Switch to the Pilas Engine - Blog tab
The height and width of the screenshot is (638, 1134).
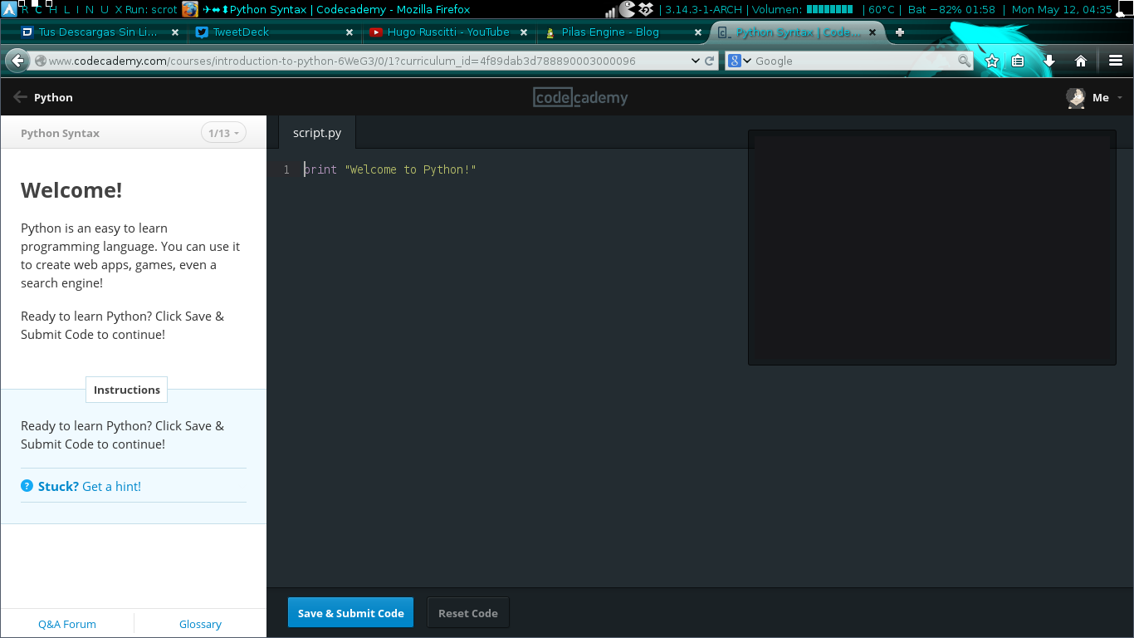623,32
